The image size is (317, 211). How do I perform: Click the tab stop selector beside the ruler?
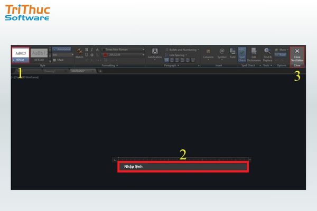click(x=115, y=160)
